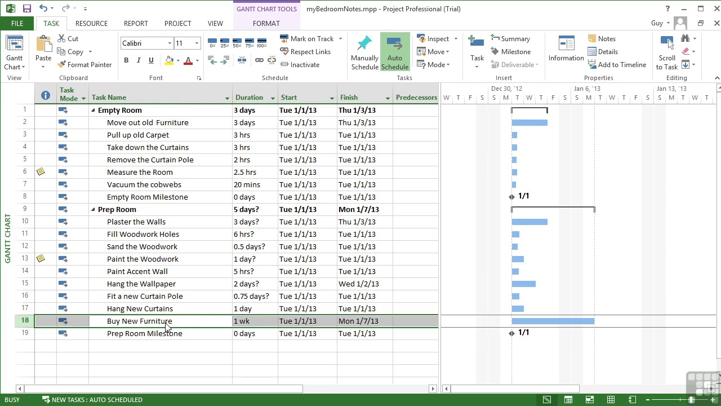Open the FILE menu
This screenshot has width=721, height=406.
coord(17,23)
